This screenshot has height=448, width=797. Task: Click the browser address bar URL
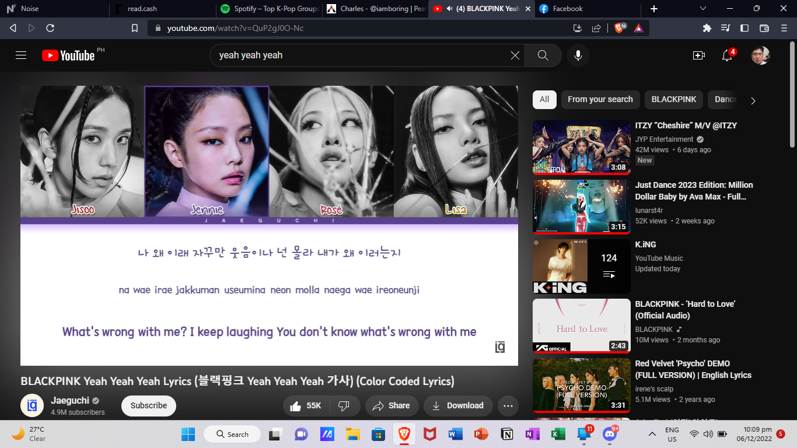pyautogui.click(x=235, y=28)
